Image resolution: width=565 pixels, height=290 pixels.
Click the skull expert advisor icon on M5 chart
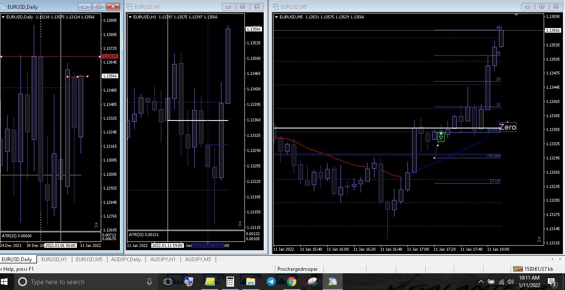539,240
